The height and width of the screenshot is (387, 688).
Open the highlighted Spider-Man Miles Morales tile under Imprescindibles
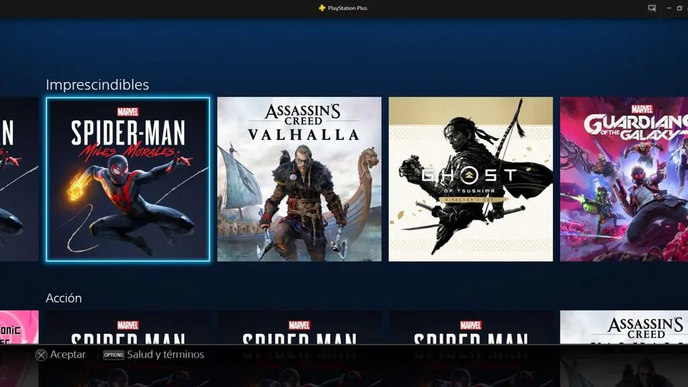[128, 179]
